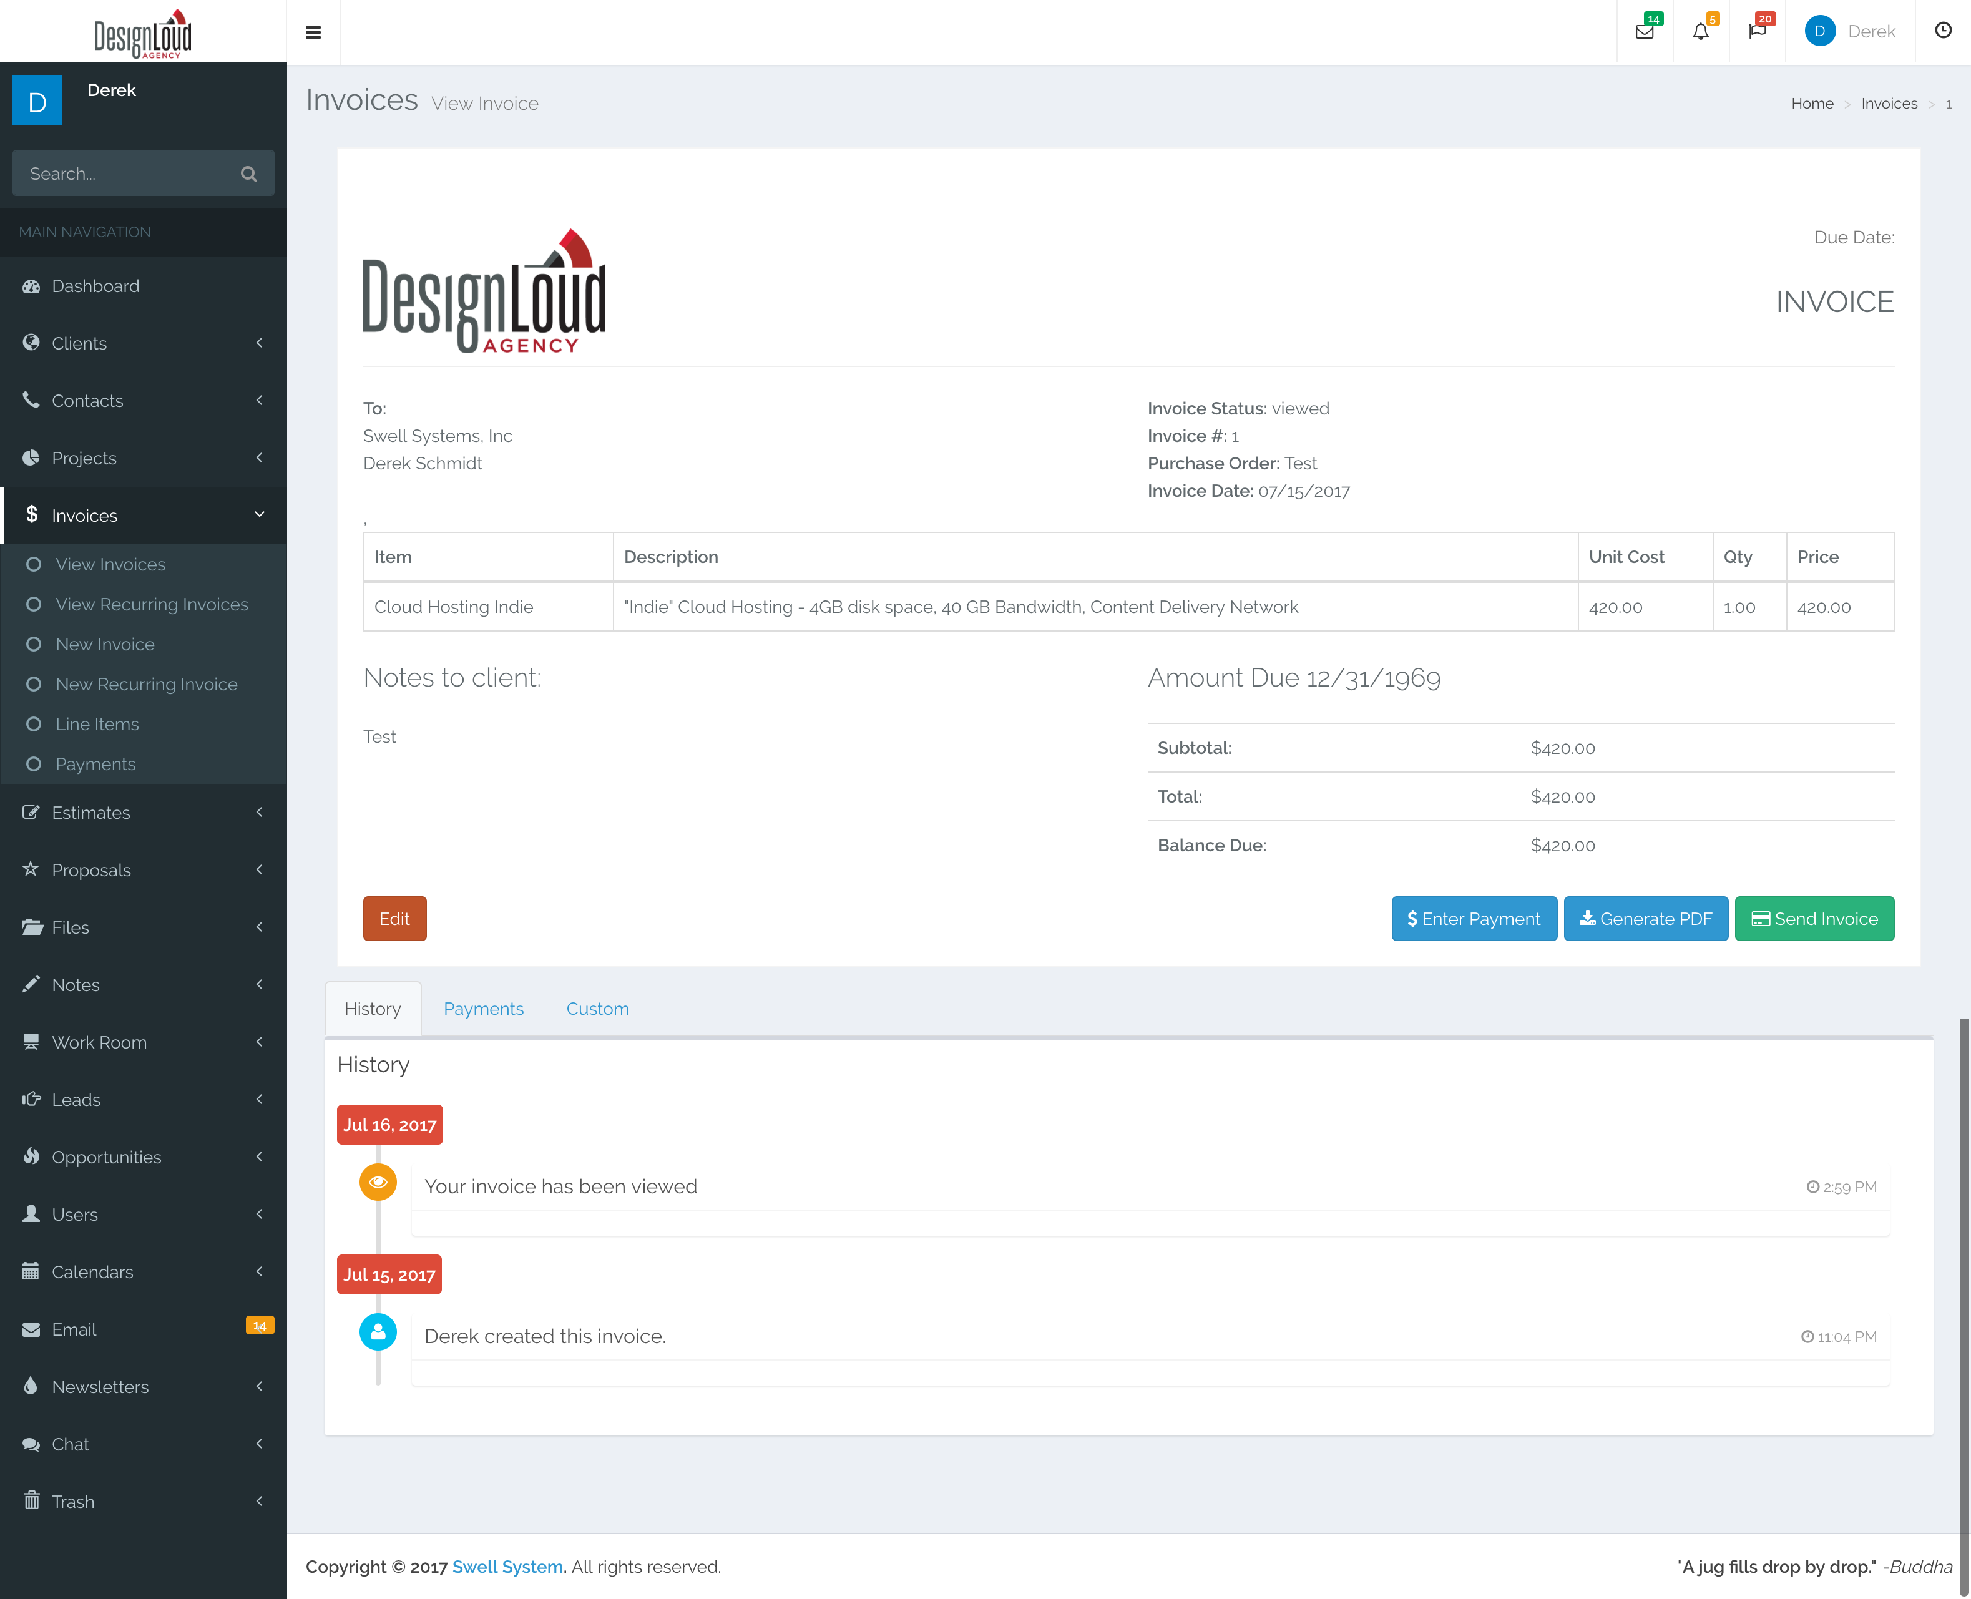1971x1599 pixels.
Task: Select the New Invoice circle item
Action: coord(104,644)
